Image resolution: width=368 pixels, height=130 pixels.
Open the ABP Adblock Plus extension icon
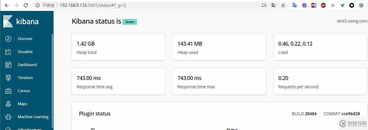click(323, 5)
